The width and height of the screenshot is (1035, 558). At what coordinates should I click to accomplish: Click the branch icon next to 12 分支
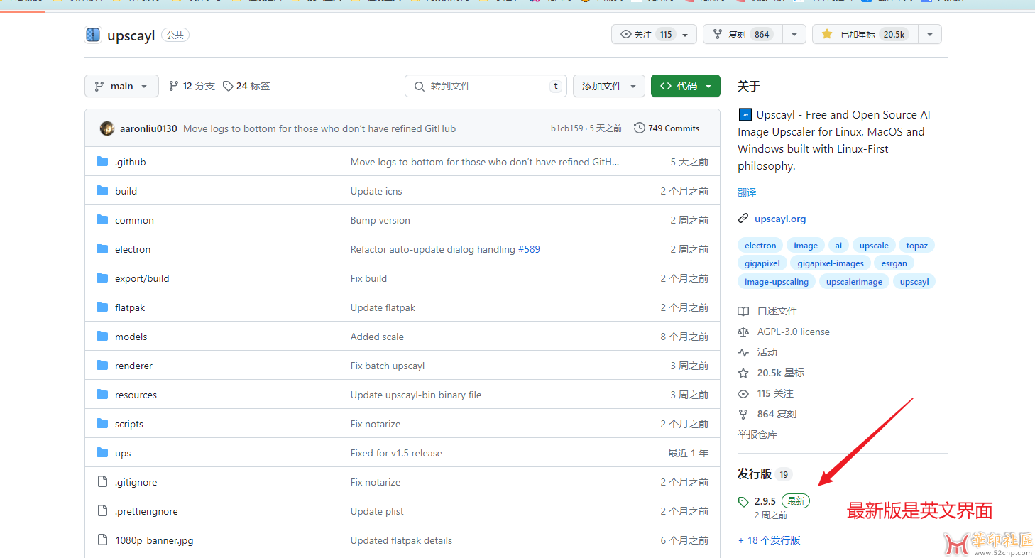(172, 85)
